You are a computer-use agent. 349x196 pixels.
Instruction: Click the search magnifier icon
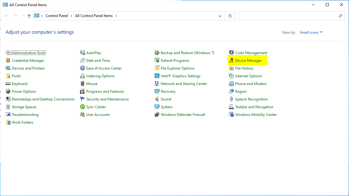tap(340, 16)
